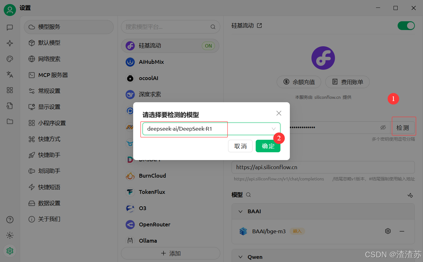Collapse the BAAI model group

pyautogui.click(x=241, y=212)
